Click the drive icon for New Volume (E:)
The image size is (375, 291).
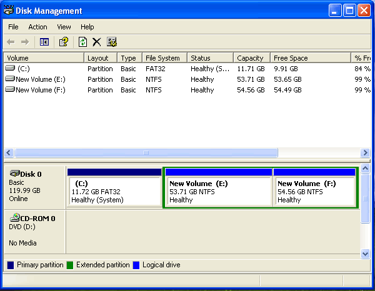(x=10, y=79)
